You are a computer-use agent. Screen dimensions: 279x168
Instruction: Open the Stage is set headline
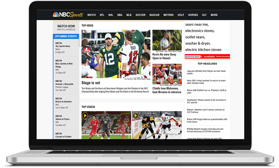91,83
